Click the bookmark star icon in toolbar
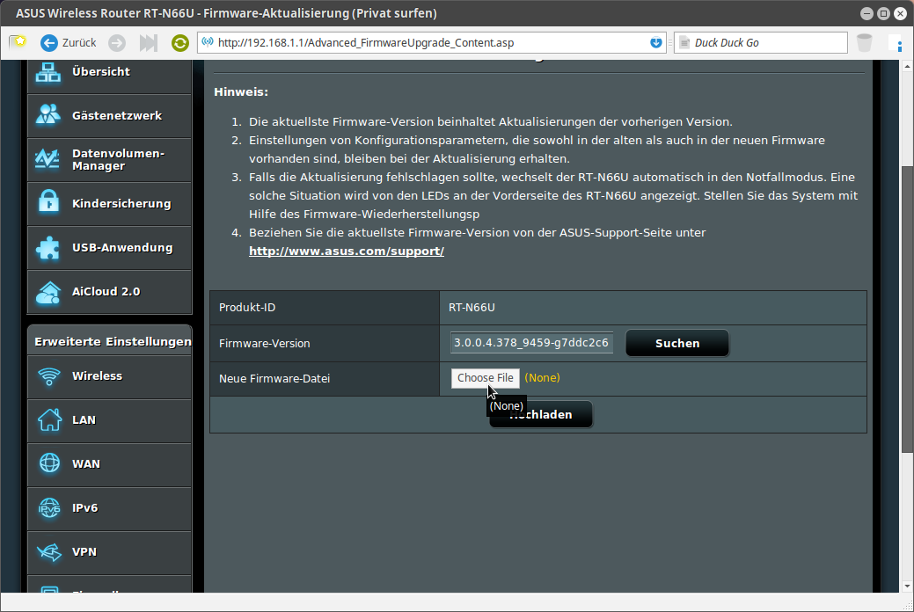 pyautogui.click(x=18, y=42)
